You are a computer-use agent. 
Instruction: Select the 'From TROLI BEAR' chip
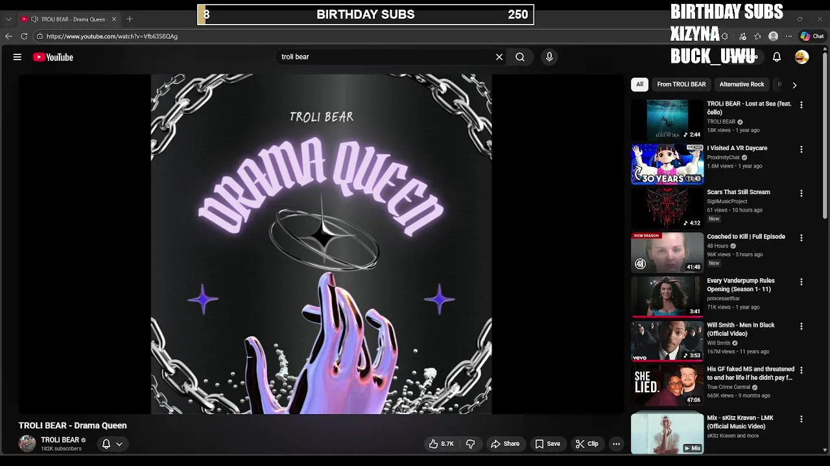coord(681,84)
